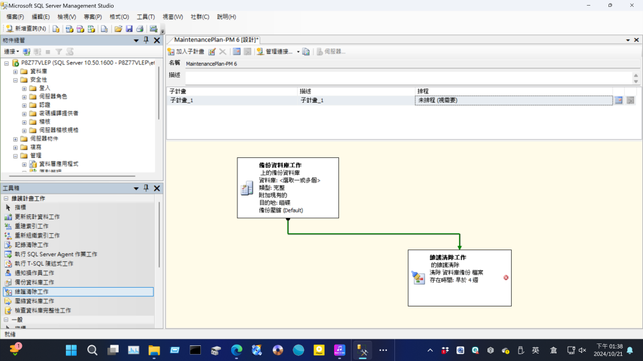The image size is (643, 361).
Task: Click the 描述 description text field
Action: click(408, 78)
